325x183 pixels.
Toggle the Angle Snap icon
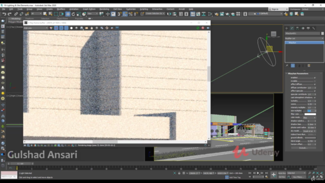tap(125, 14)
